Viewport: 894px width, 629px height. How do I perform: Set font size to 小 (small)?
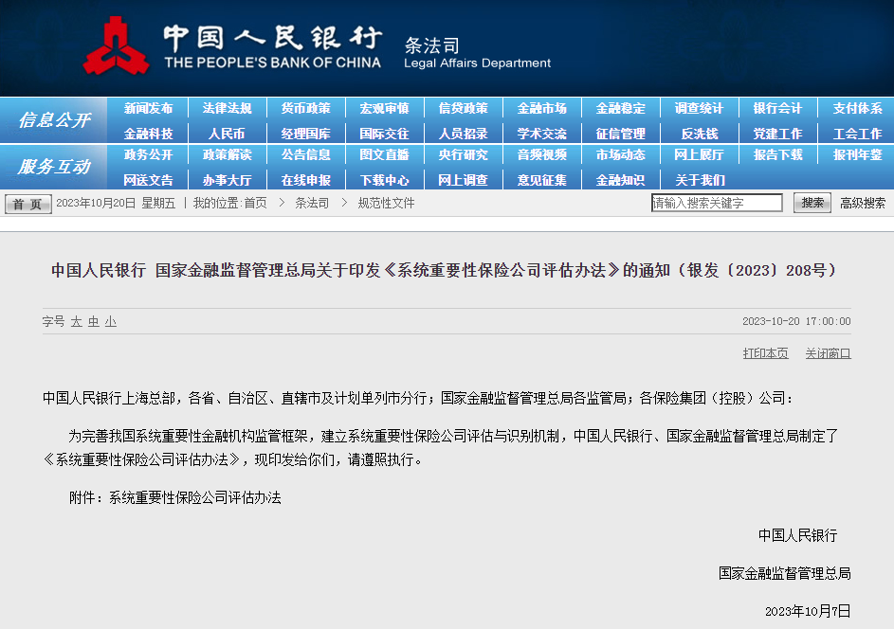click(x=111, y=322)
